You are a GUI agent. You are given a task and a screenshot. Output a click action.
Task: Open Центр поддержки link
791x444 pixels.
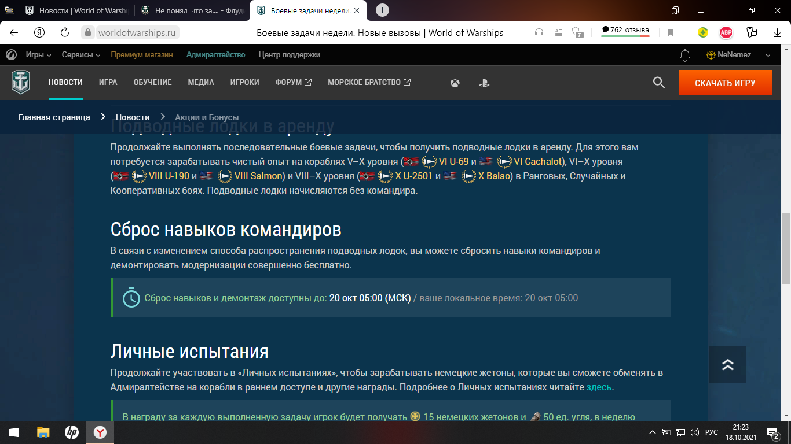pyautogui.click(x=290, y=55)
